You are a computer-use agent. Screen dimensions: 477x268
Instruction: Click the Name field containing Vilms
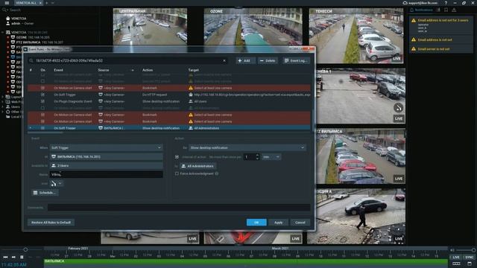tap(106, 174)
